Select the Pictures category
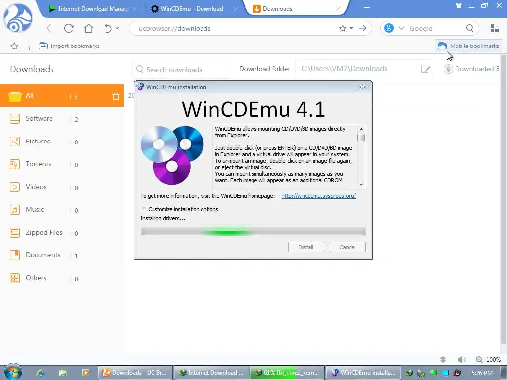507x380 pixels. [x=62, y=141]
